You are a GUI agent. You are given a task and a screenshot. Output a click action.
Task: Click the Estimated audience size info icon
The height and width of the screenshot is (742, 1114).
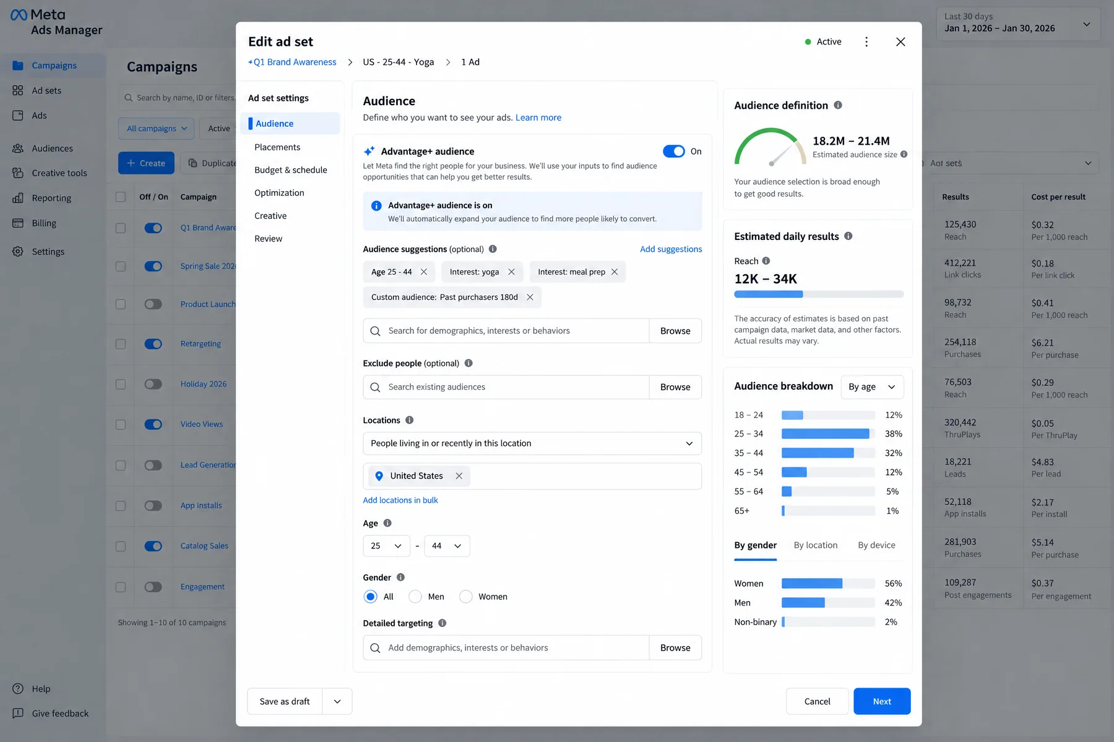click(x=904, y=155)
